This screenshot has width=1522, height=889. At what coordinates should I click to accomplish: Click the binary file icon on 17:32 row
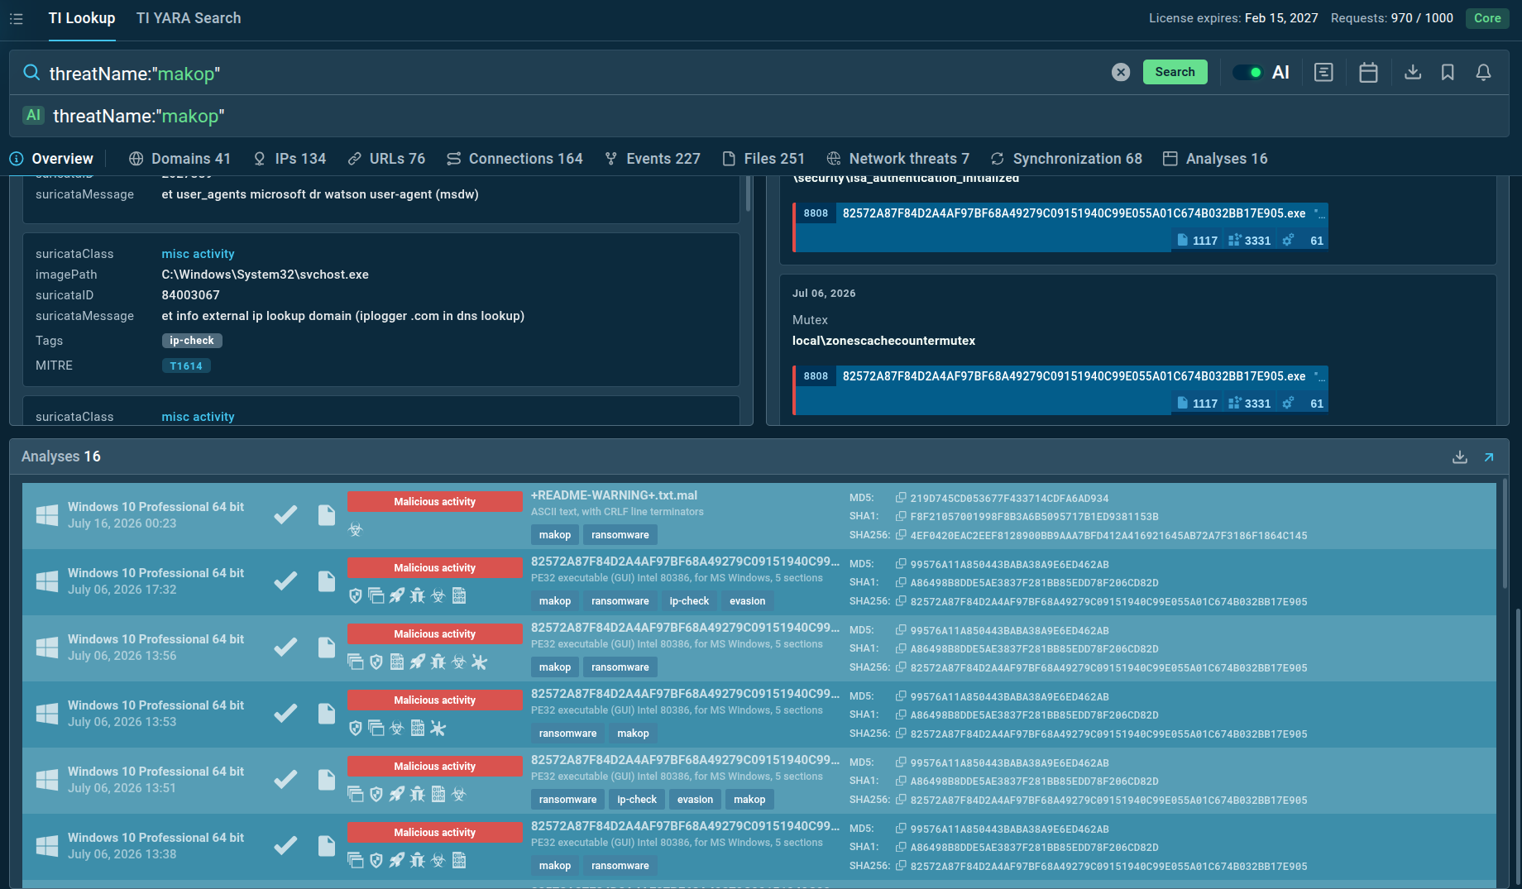coord(459,595)
